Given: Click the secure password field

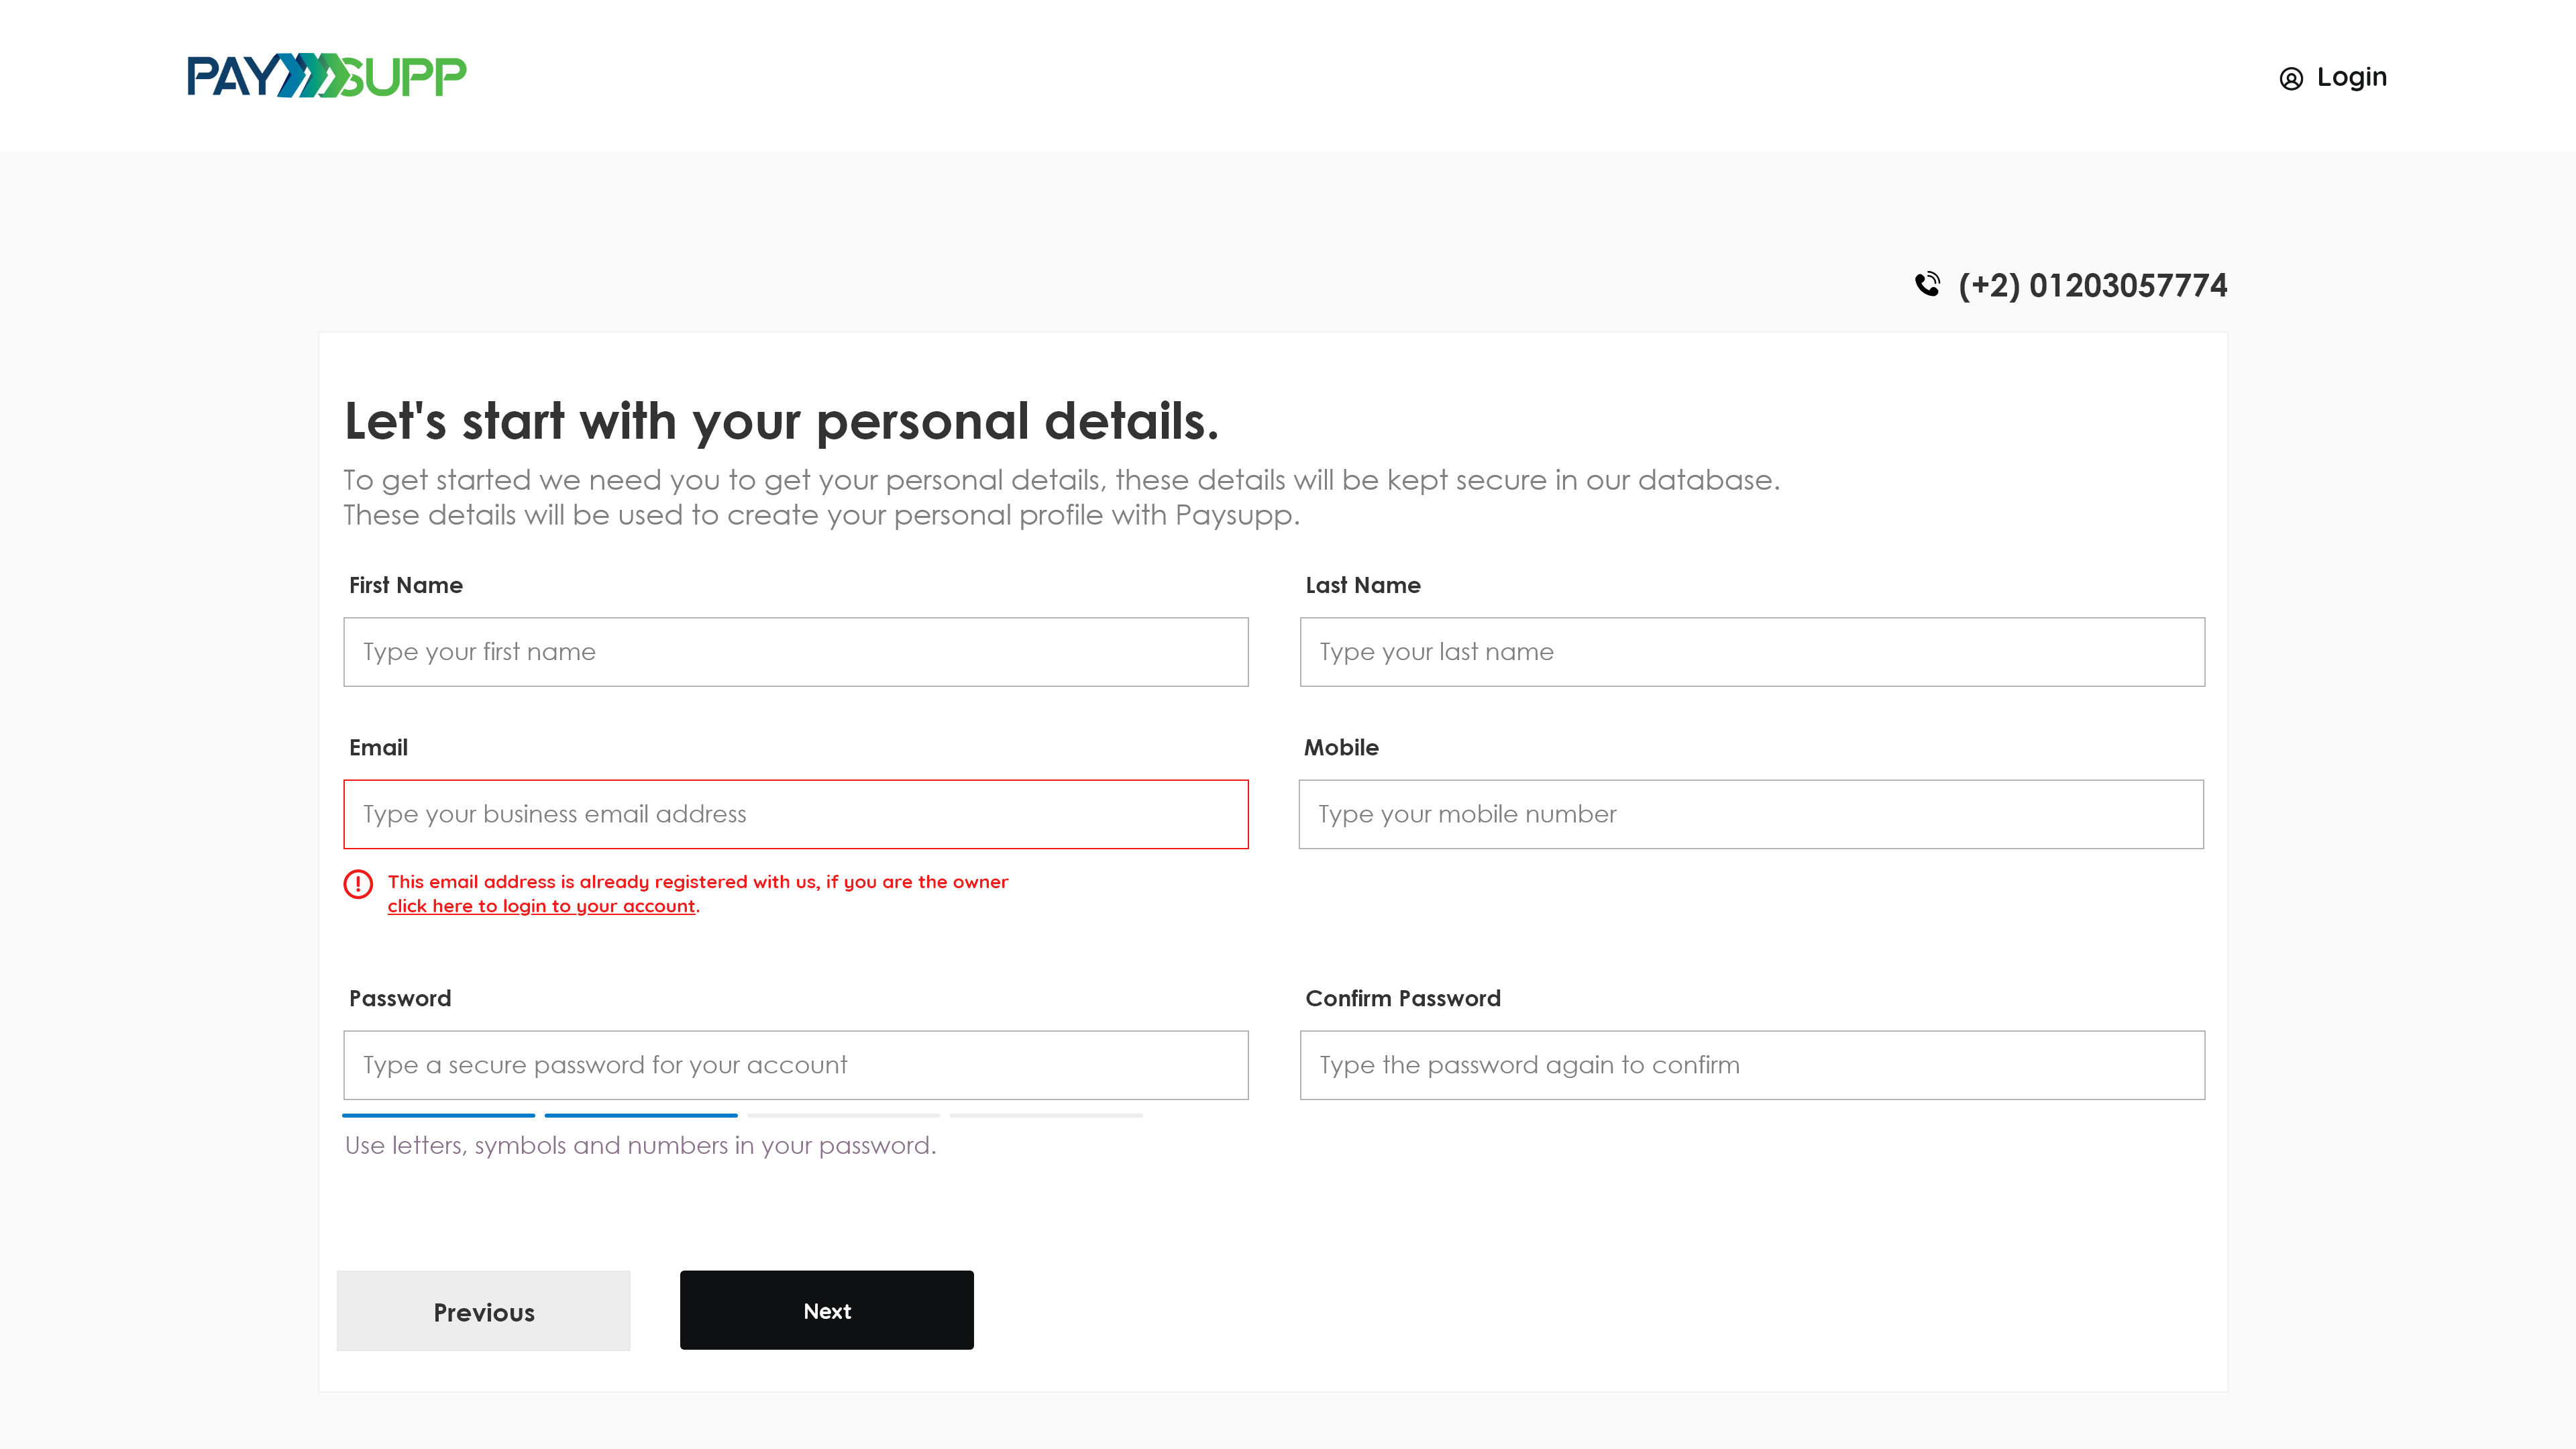Looking at the screenshot, I should pyautogui.click(x=795, y=1065).
